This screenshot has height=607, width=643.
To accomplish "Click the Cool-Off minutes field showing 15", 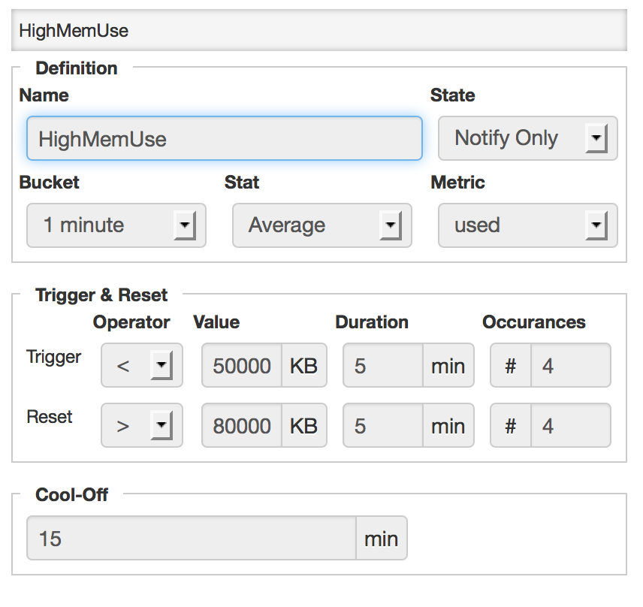I will tap(191, 539).
